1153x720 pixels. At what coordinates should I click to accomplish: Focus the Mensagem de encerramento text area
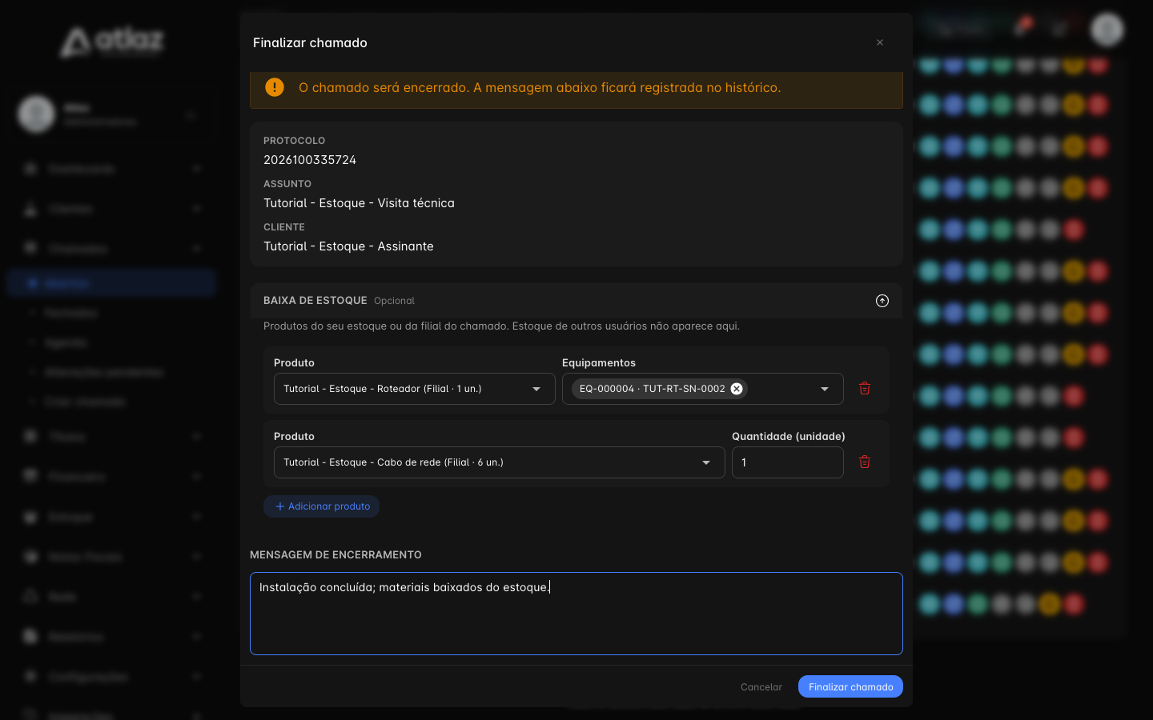pos(576,614)
